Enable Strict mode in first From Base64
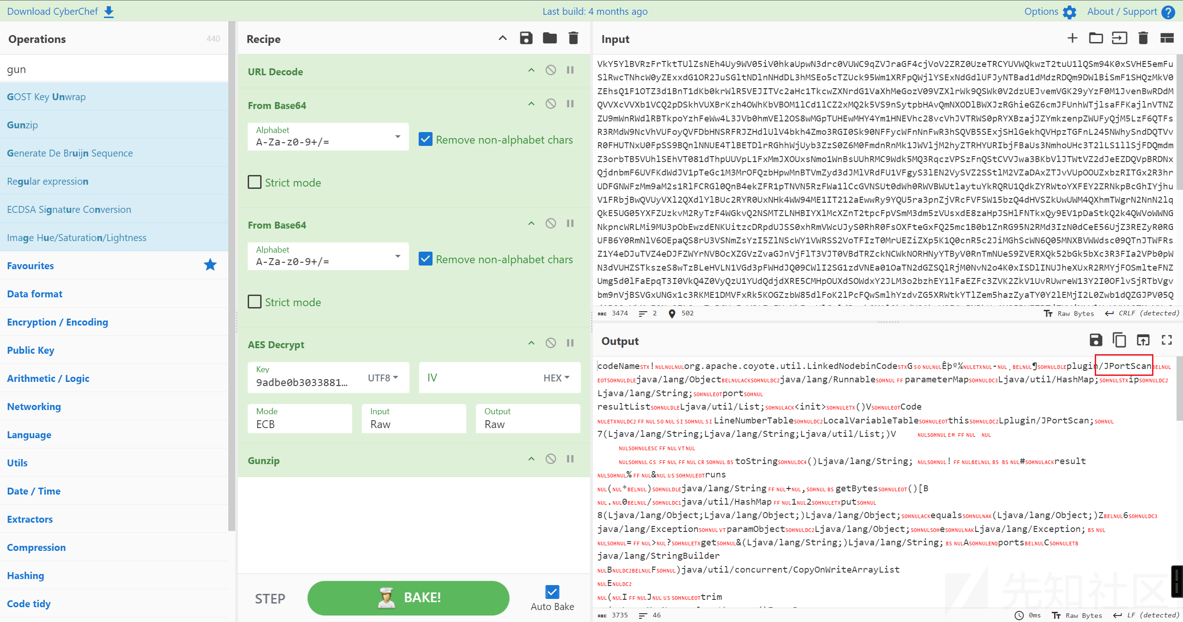This screenshot has height=622, width=1183. 255,182
